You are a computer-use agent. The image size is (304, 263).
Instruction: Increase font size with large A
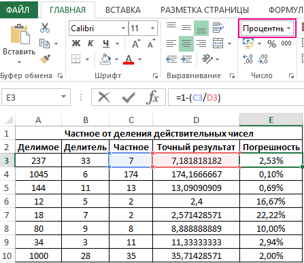click(136, 43)
